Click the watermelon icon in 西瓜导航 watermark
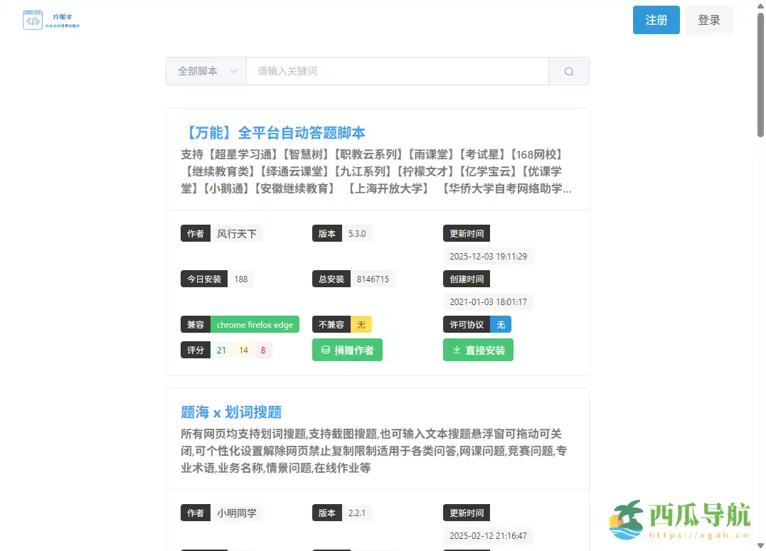 624,518
